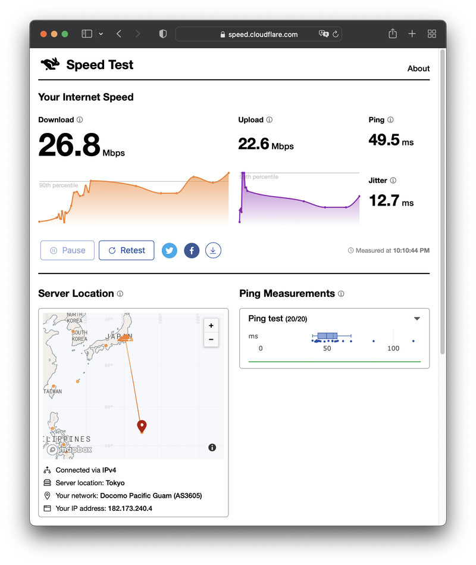Click the info icon next to Download
This screenshot has width=476, height=565.
[80, 120]
